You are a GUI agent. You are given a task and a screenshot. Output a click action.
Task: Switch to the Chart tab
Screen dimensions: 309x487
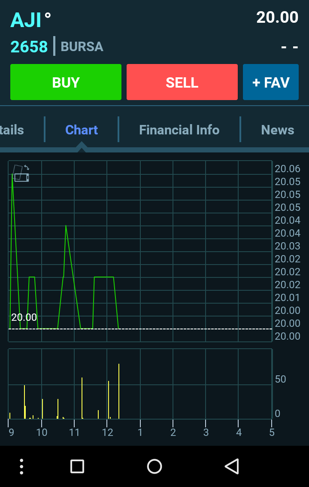(82, 130)
